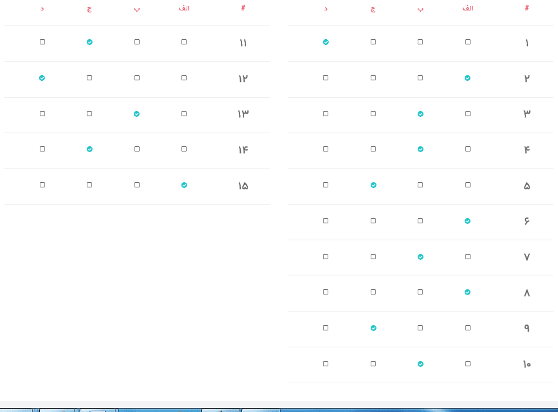
Task: Select option ب for question 14
Action: (x=137, y=149)
